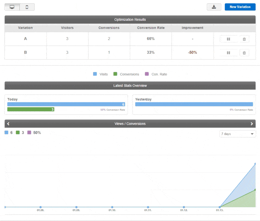Select the Conversion Rate column header
260x221 pixels.
point(151,28)
